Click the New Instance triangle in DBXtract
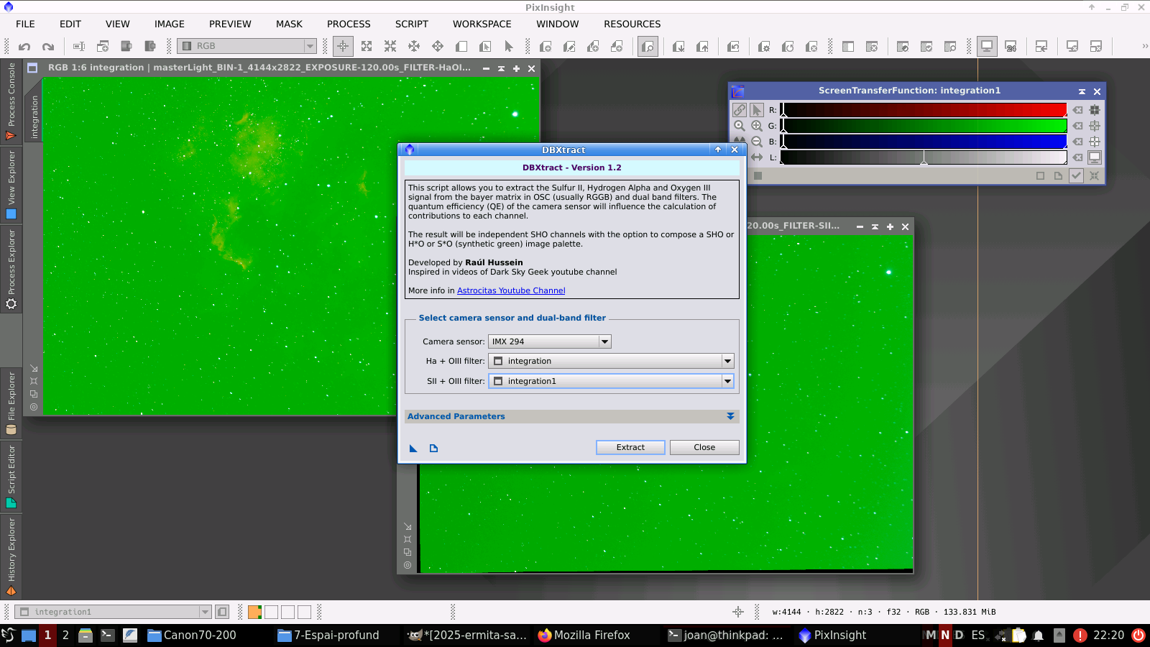 coord(413,448)
